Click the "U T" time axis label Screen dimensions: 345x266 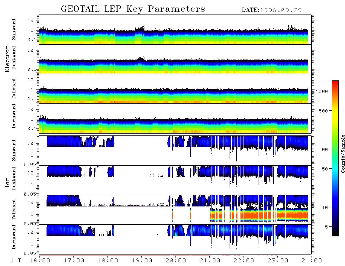(x=15, y=261)
